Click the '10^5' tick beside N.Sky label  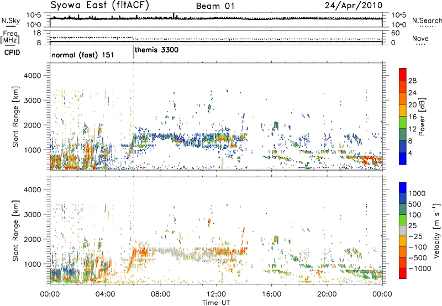point(34,15)
